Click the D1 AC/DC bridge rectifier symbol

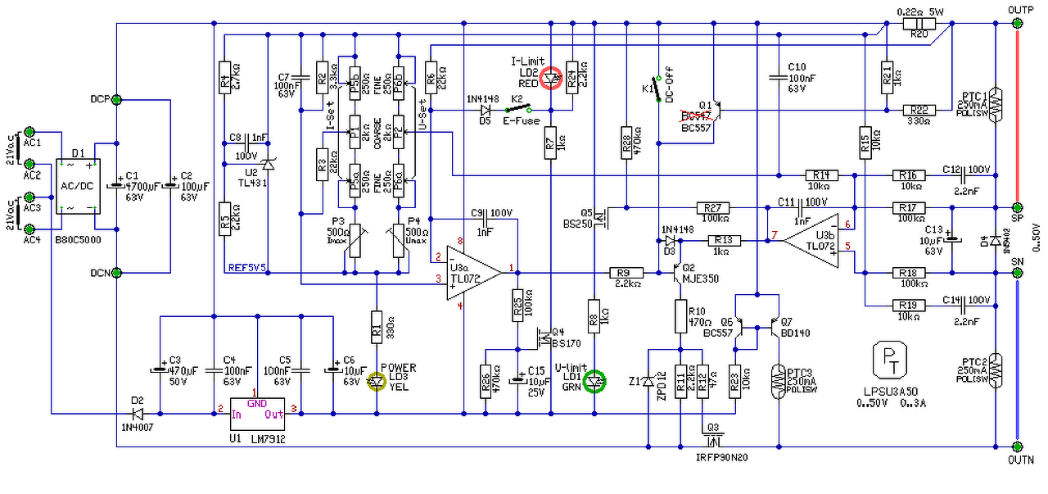[78, 187]
